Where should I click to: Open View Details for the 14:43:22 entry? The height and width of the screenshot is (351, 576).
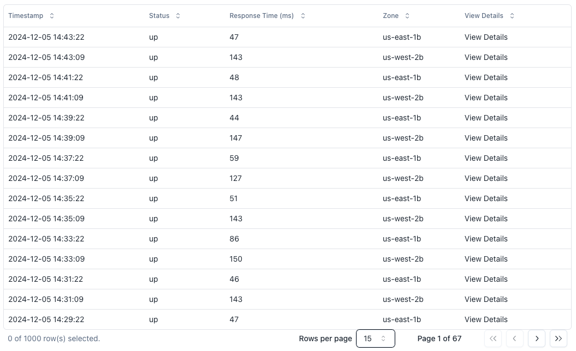click(x=486, y=37)
